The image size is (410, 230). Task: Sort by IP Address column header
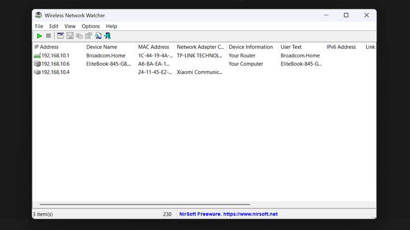(x=58, y=47)
